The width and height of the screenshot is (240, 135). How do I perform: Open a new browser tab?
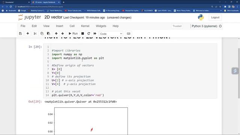tap(63, 2)
